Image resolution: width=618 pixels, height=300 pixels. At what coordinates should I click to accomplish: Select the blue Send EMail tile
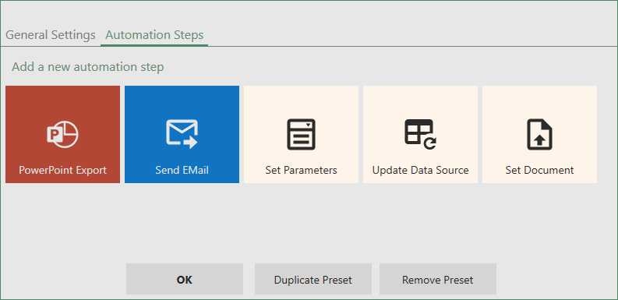[x=182, y=135]
